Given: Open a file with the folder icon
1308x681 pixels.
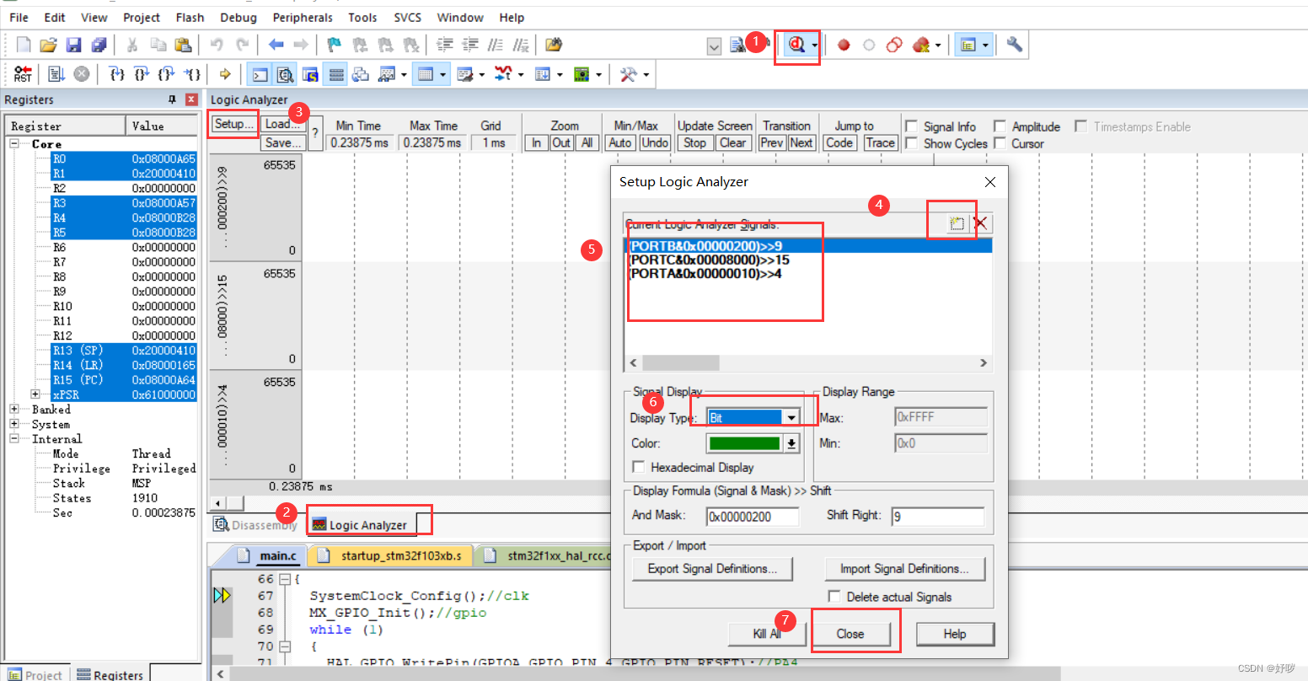Looking at the screenshot, I should 49,45.
